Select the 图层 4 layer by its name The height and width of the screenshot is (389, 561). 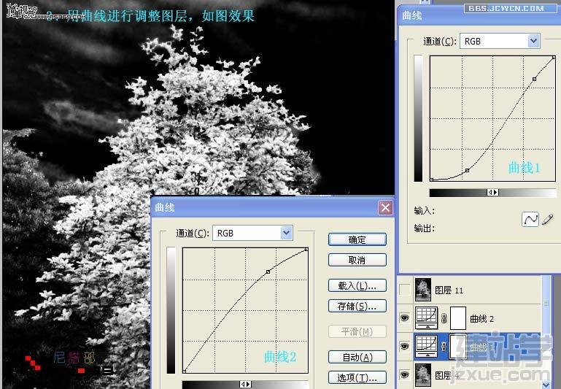click(447, 375)
